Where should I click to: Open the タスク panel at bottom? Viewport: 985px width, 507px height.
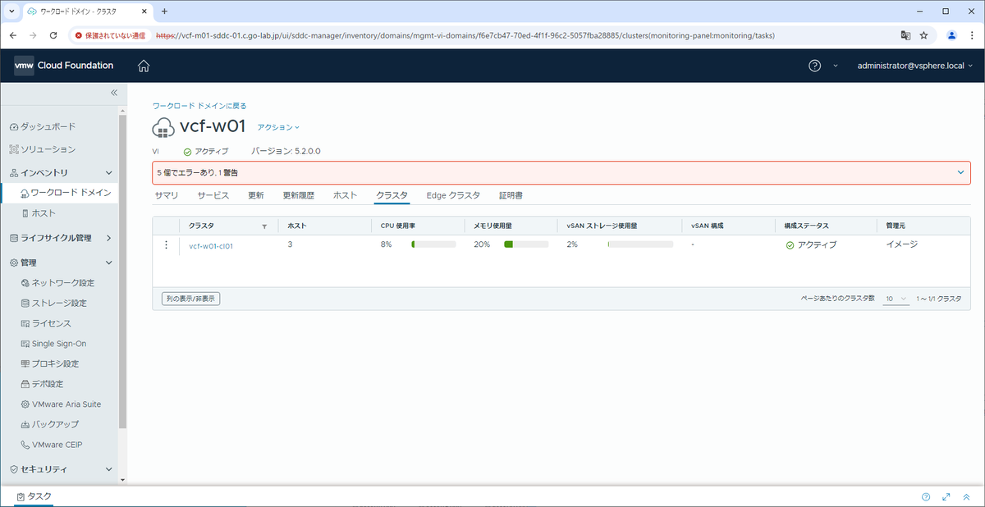point(34,496)
